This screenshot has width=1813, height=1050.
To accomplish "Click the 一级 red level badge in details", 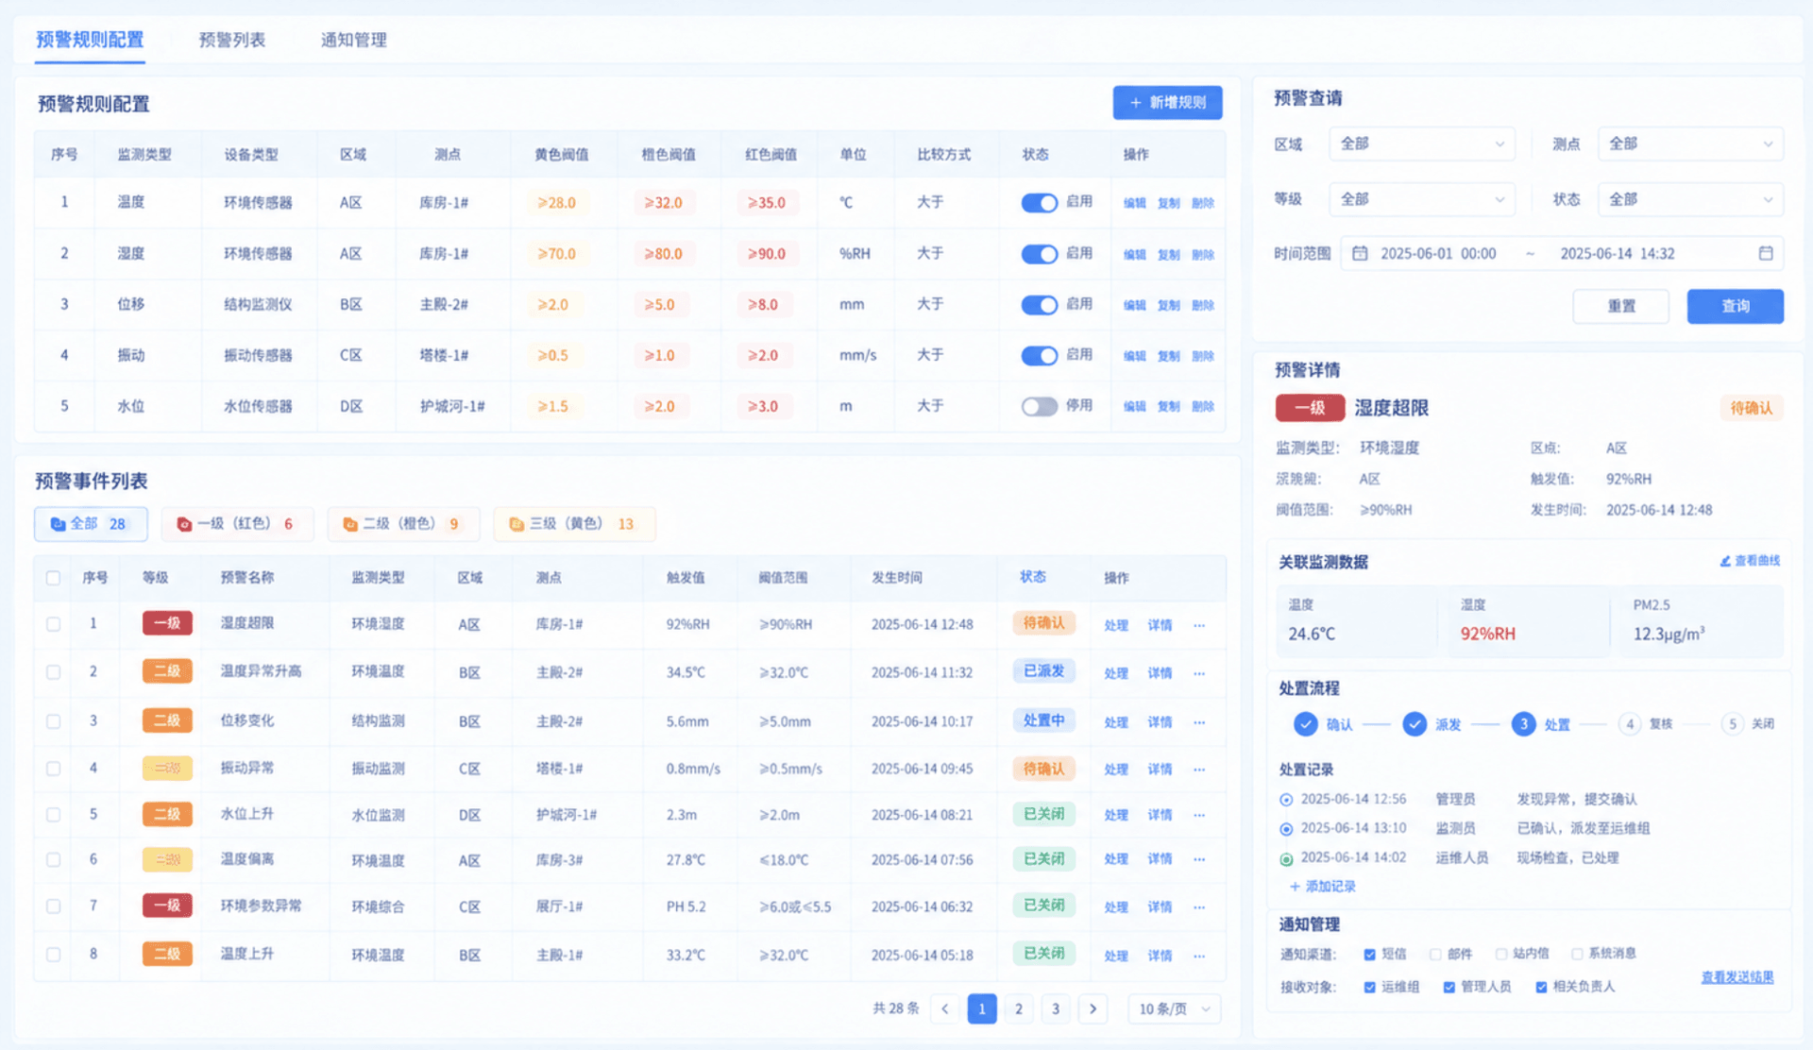I will point(1310,408).
